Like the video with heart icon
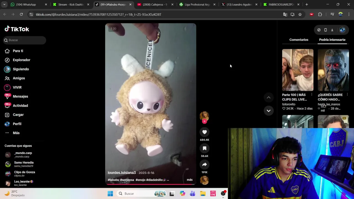354x199 pixels. pyautogui.click(x=204, y=132)
